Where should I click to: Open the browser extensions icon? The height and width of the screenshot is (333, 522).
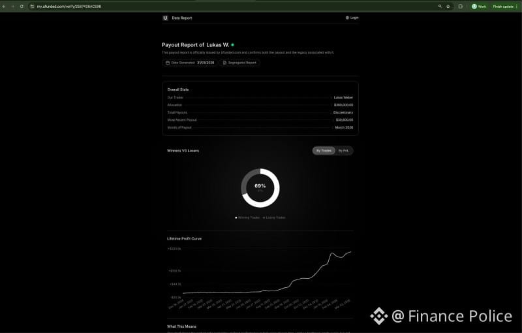tap(461, 7)
